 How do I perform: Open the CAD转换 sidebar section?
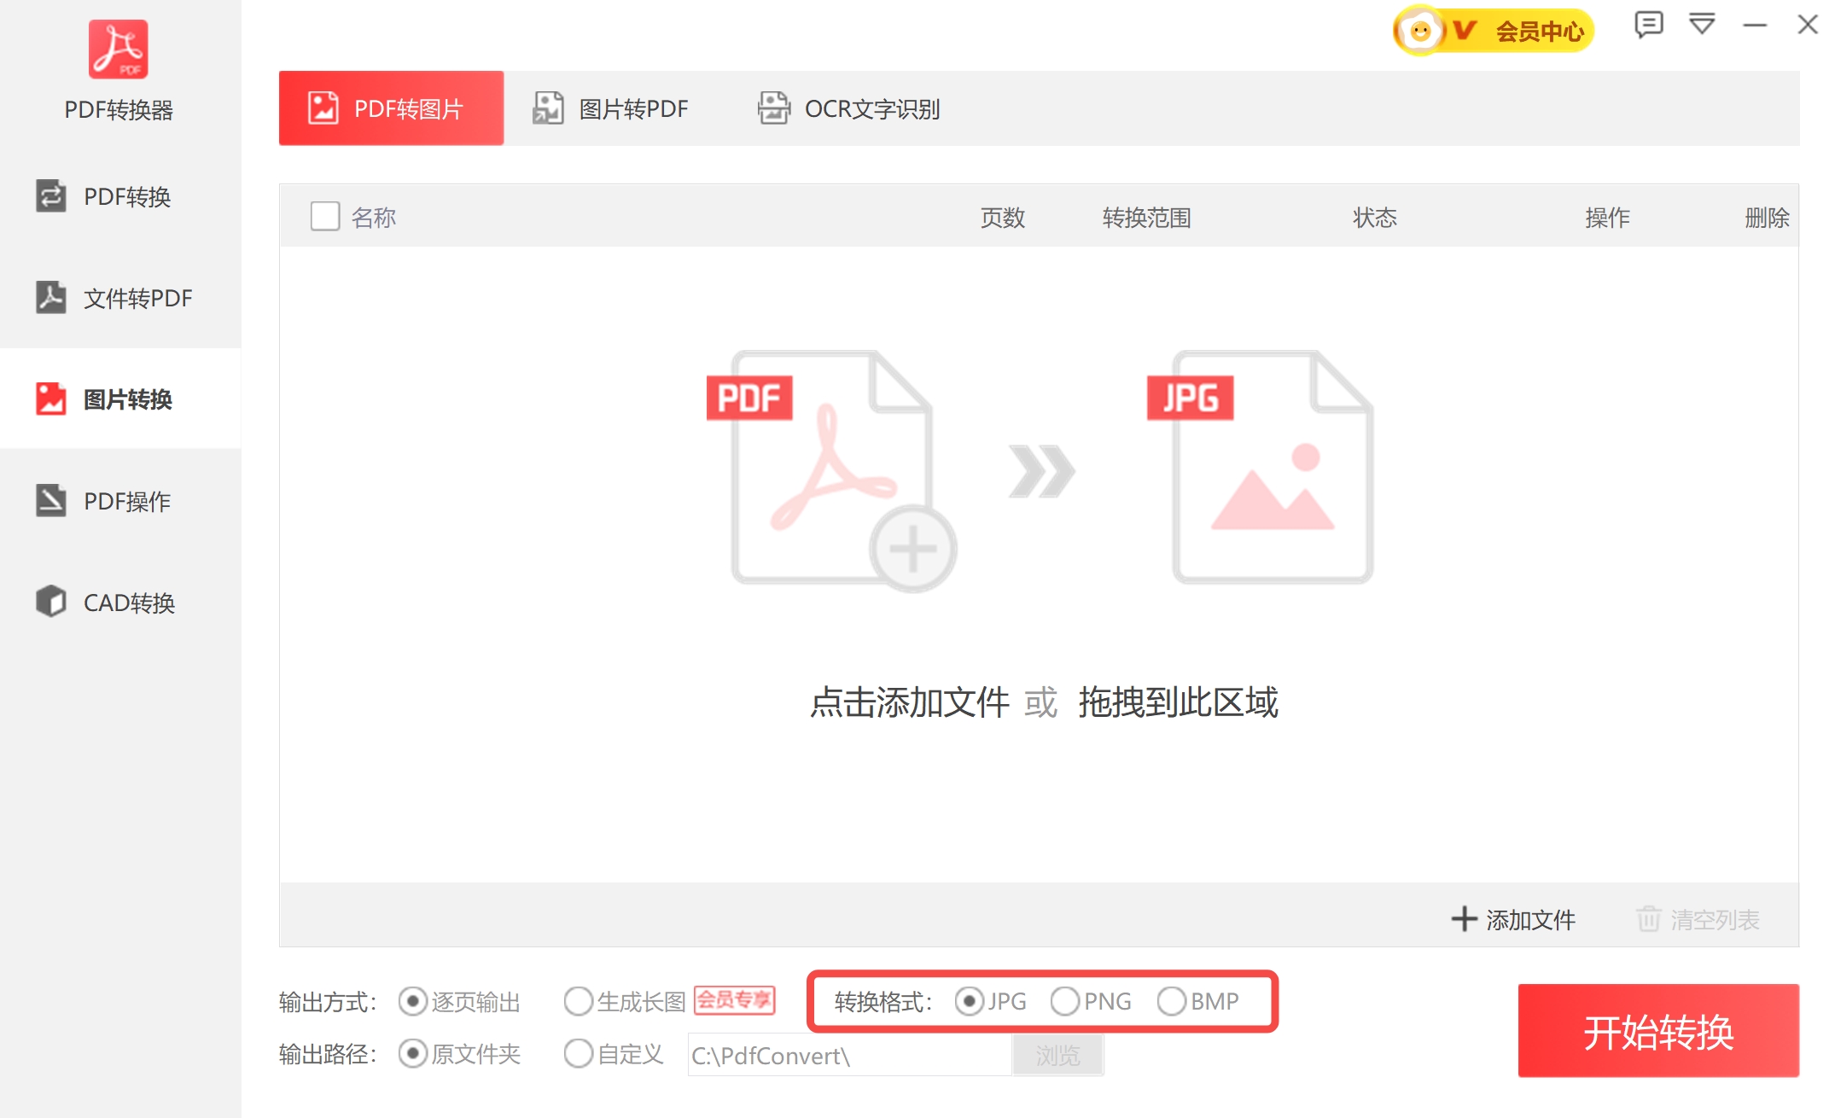point(120,603)
